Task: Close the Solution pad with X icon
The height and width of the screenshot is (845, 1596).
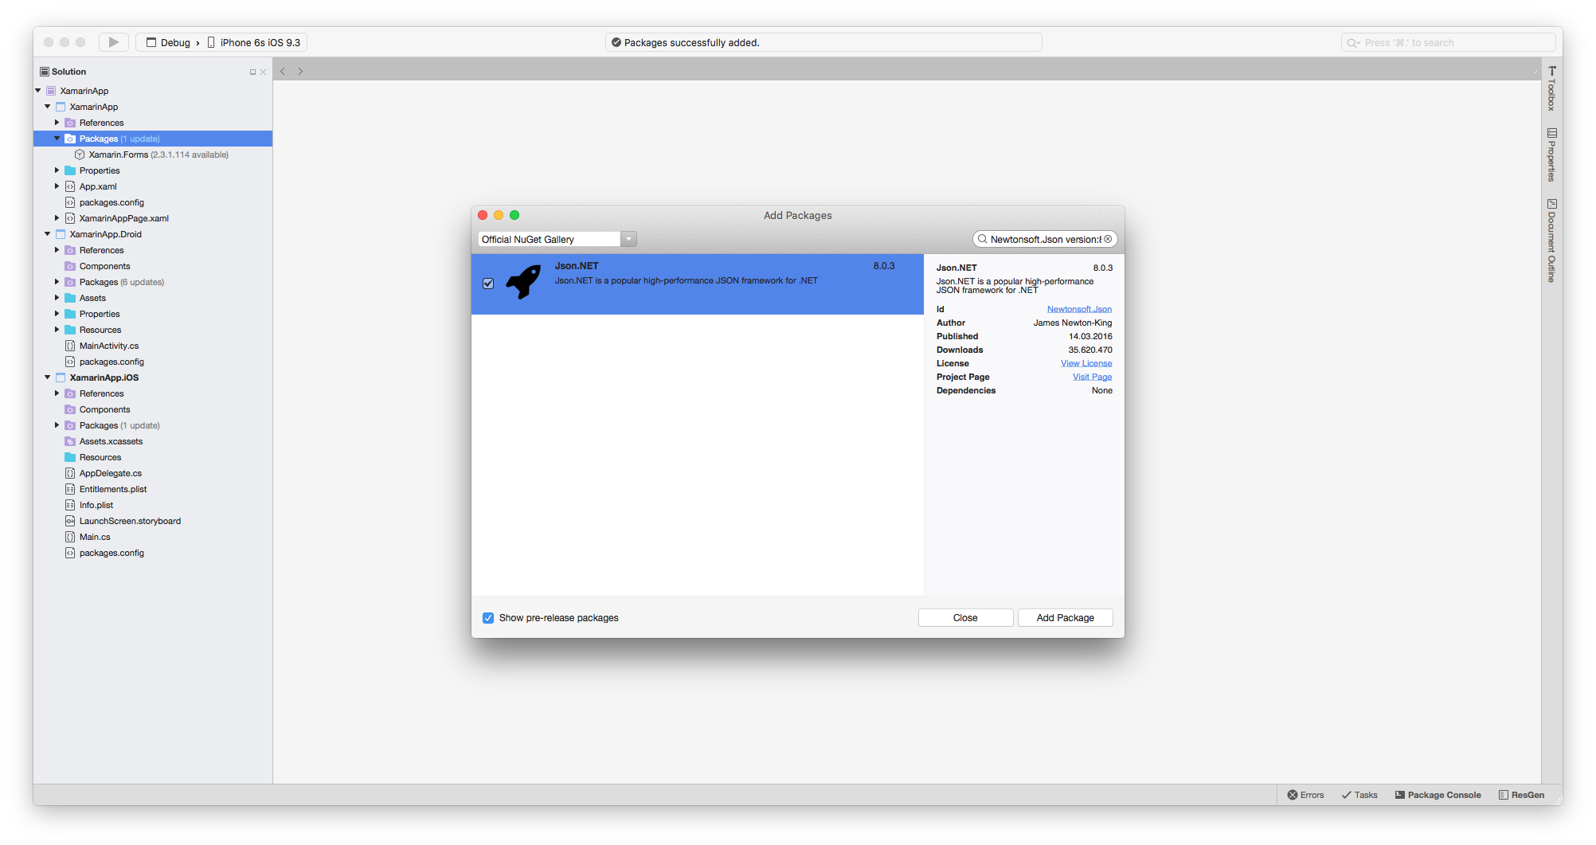Action: coord(264,72)
